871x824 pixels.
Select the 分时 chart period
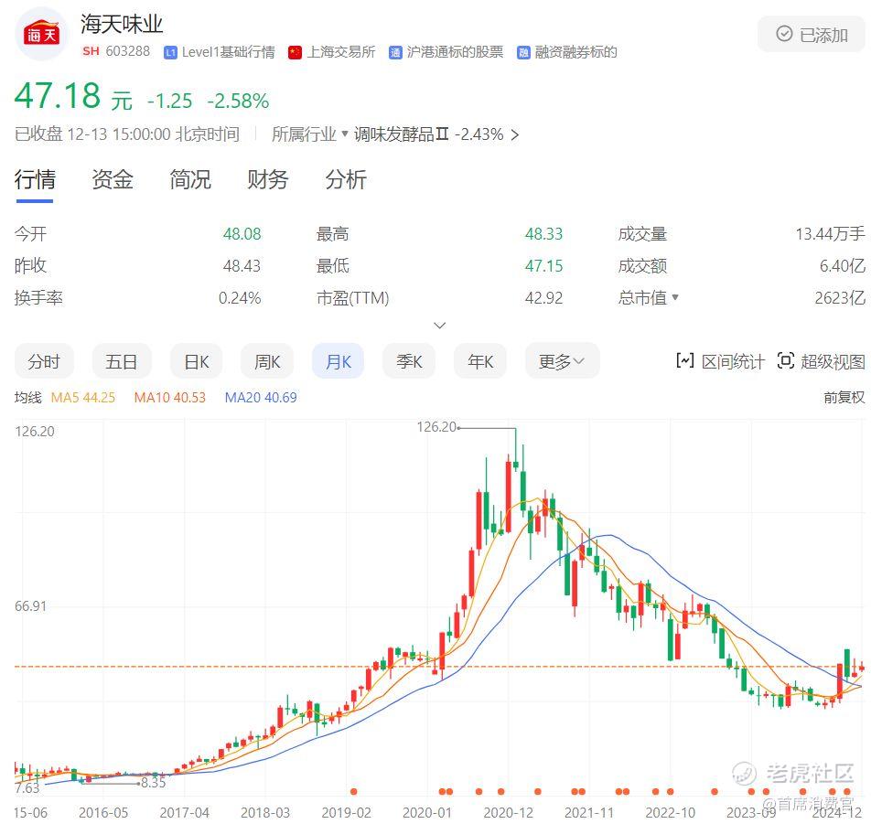(x=44, y=361)
